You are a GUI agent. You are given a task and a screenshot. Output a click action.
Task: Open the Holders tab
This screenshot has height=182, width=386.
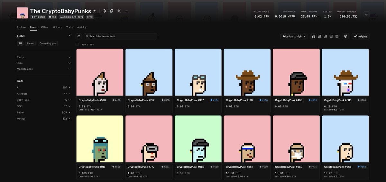click(57, 27)
